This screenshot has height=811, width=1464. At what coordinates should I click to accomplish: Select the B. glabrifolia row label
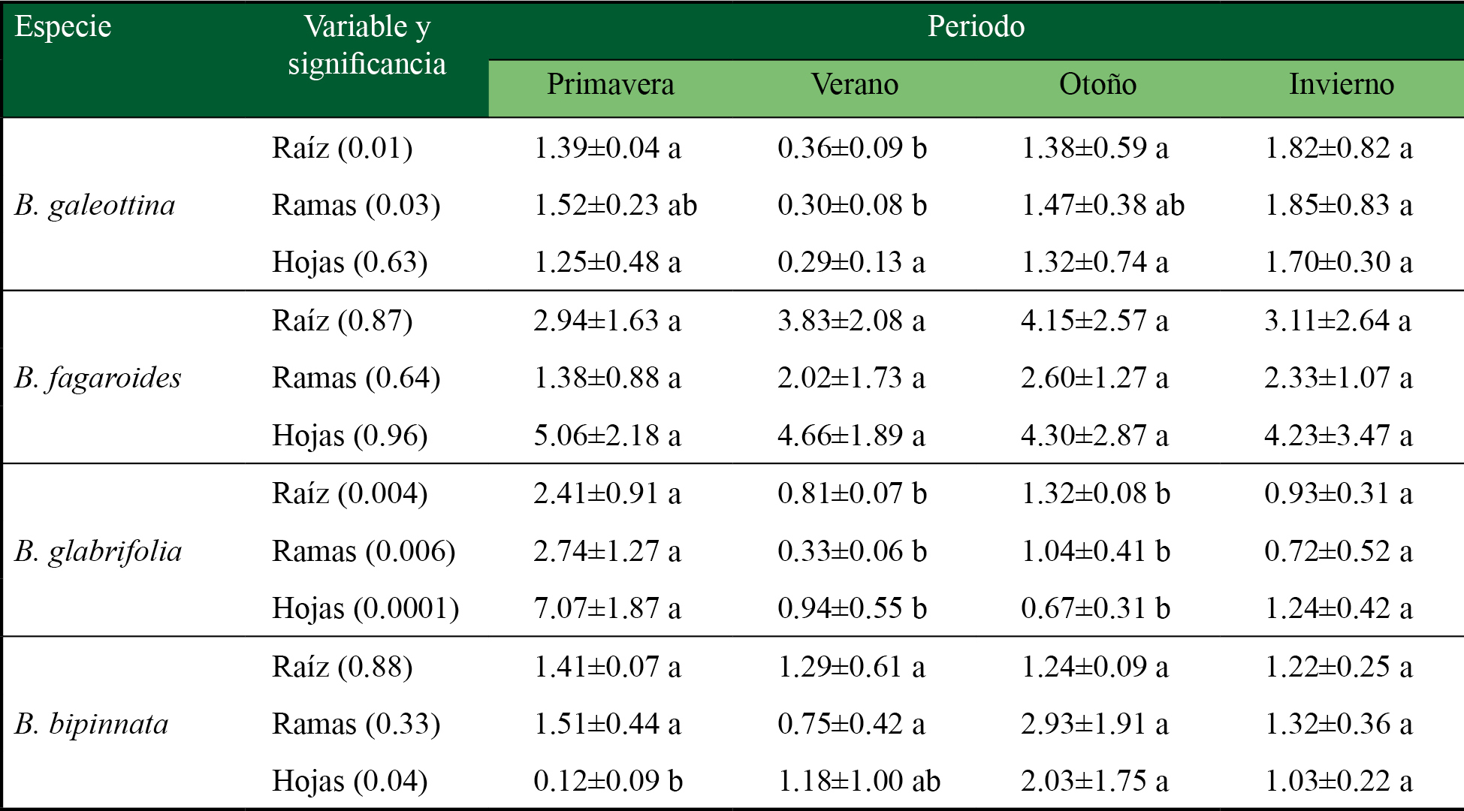[98, 551]
